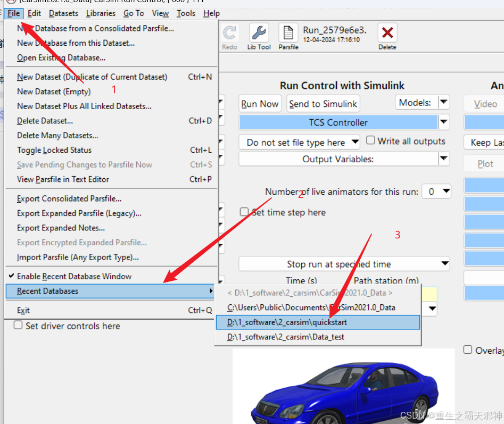504x424 pixels.
Task: Click the Keep Las... button
Action: point(485,142)
